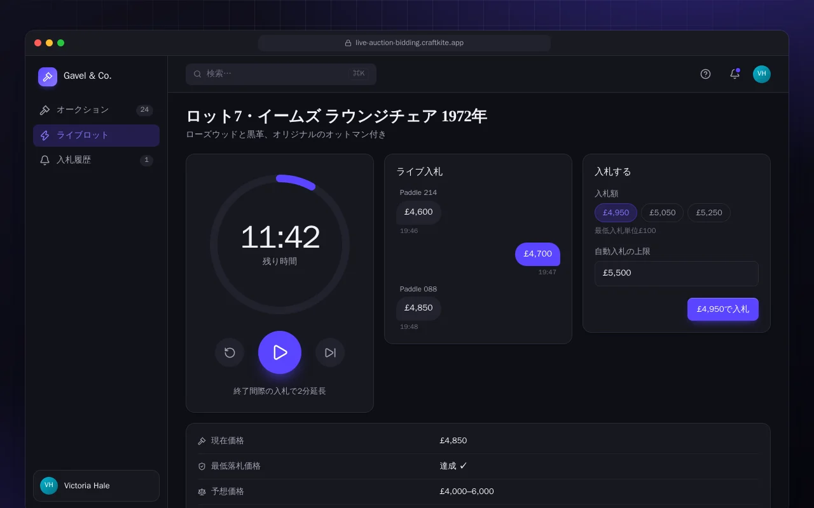Image resolution: width=814 pixels, height=508 pixels.
Task: Click the Paddle 088 label
Action: coord(418,289)
